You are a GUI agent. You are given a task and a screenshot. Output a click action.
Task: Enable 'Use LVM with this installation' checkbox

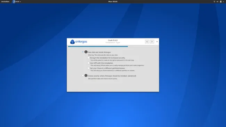point(89,63)
